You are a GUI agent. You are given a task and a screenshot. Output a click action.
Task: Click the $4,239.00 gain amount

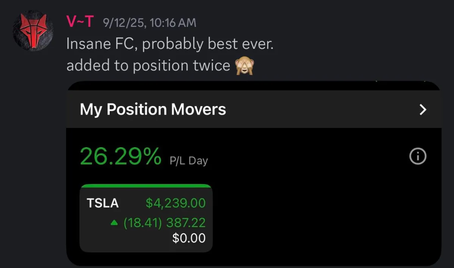coord(176,203)
